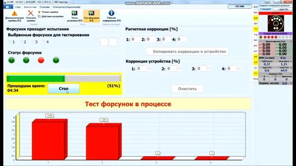Click the pressure value 0,37

267,64
